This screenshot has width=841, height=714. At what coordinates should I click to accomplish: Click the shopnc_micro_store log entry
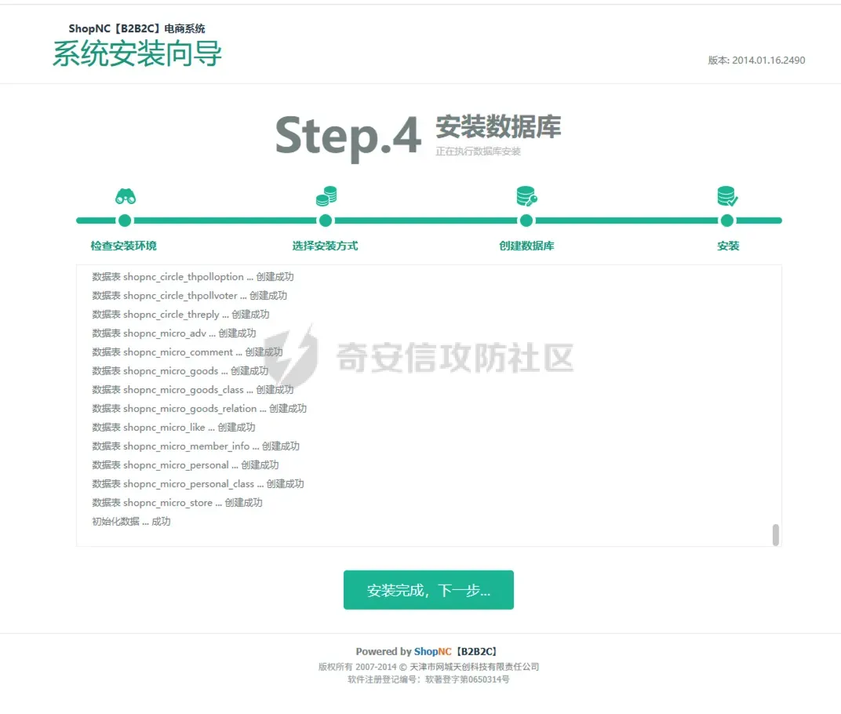[177, 503]
